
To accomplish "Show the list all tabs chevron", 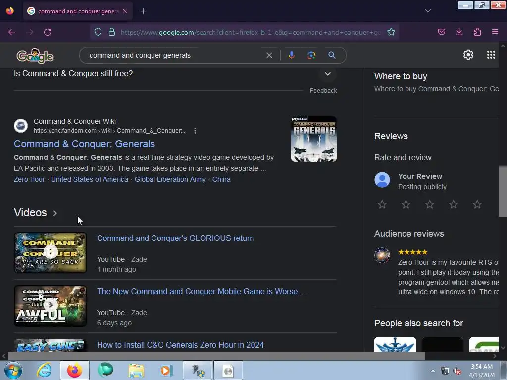I will [428, 11].
